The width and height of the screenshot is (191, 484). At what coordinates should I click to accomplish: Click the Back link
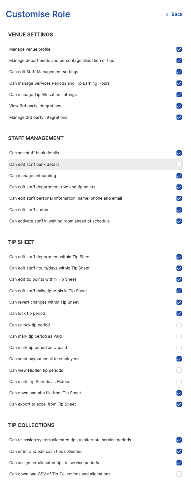pyautogui.click(x=174, y=14)
